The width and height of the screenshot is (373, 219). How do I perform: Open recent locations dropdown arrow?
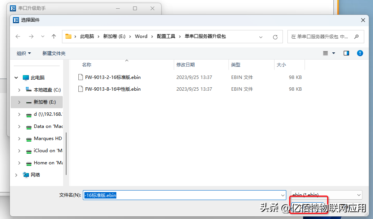coord(43,36)
